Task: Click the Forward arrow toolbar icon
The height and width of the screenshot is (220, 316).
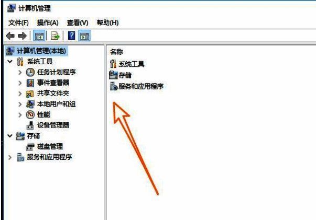Action: [x=22, y=36]
